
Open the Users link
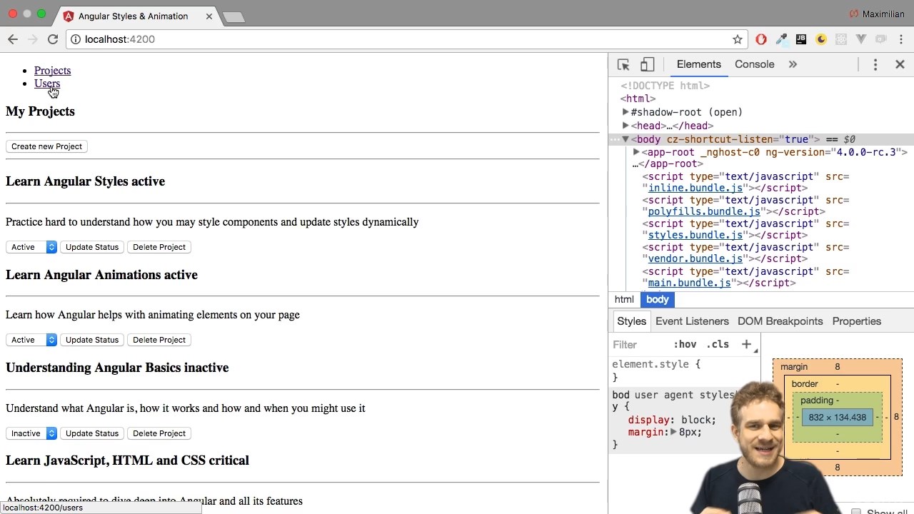pyautogui.click(x=47, y=84)
